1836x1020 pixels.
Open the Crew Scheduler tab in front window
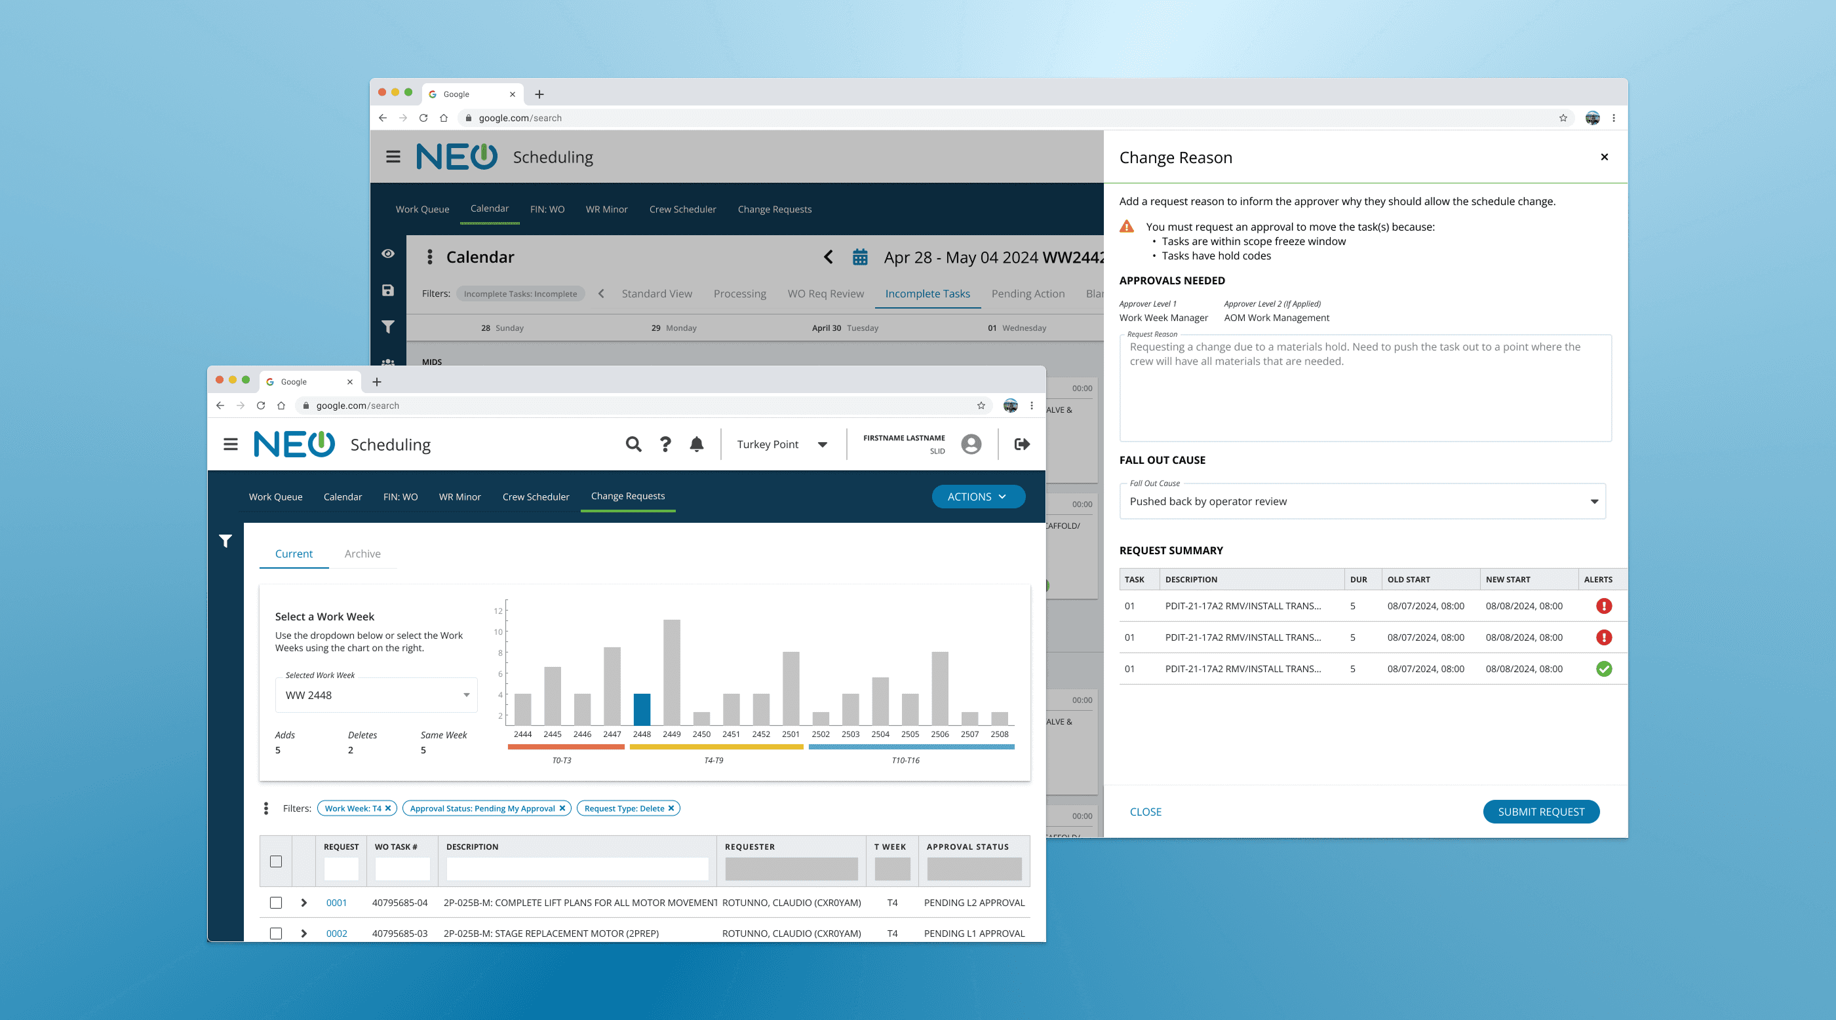(536, 497)
